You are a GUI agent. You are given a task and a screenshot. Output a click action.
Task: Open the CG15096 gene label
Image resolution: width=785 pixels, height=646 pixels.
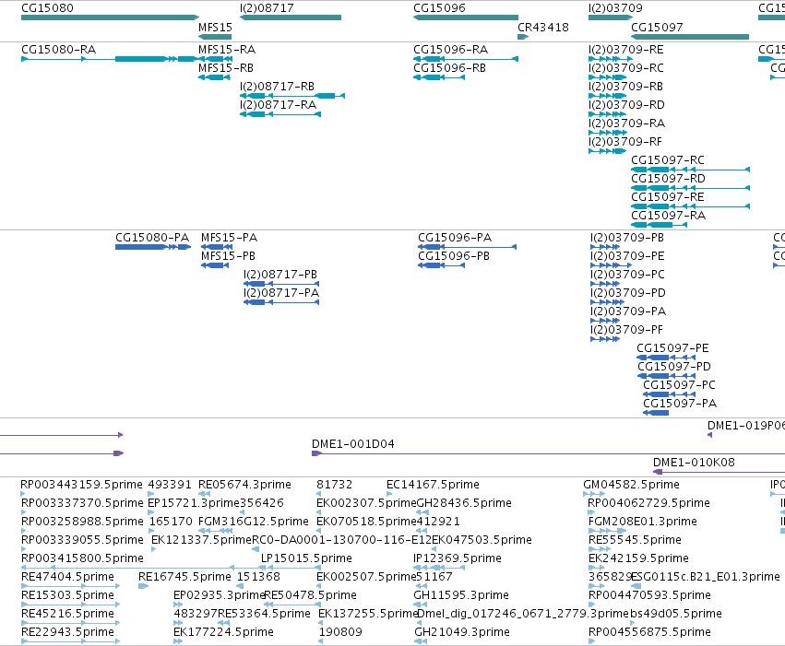point(439,8)
